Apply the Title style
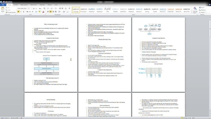 pos(108,10)
